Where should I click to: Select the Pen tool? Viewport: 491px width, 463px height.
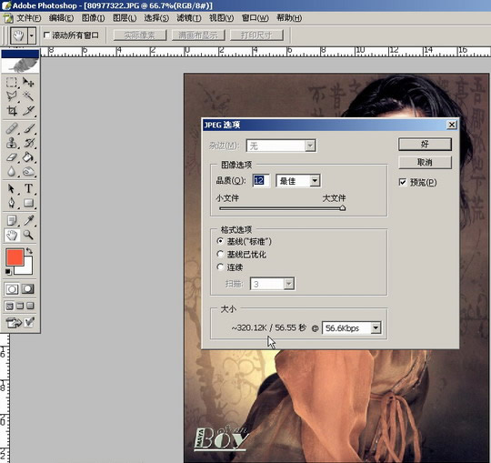[x=12, y=203]
